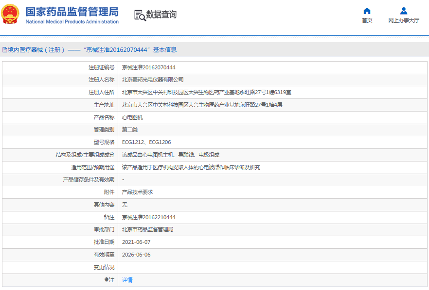Click the 国家药品监督管理局 site title
Viewport: 429px width, 290px height.
[71, 12]
